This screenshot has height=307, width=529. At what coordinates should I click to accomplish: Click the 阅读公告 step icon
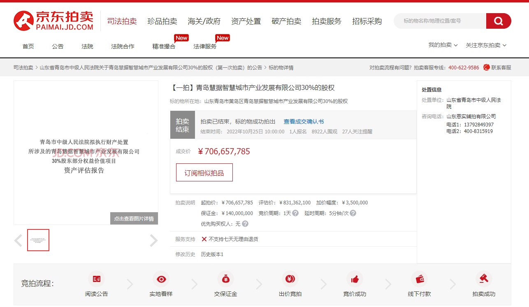pyautogui.click(x=97, y=279)
